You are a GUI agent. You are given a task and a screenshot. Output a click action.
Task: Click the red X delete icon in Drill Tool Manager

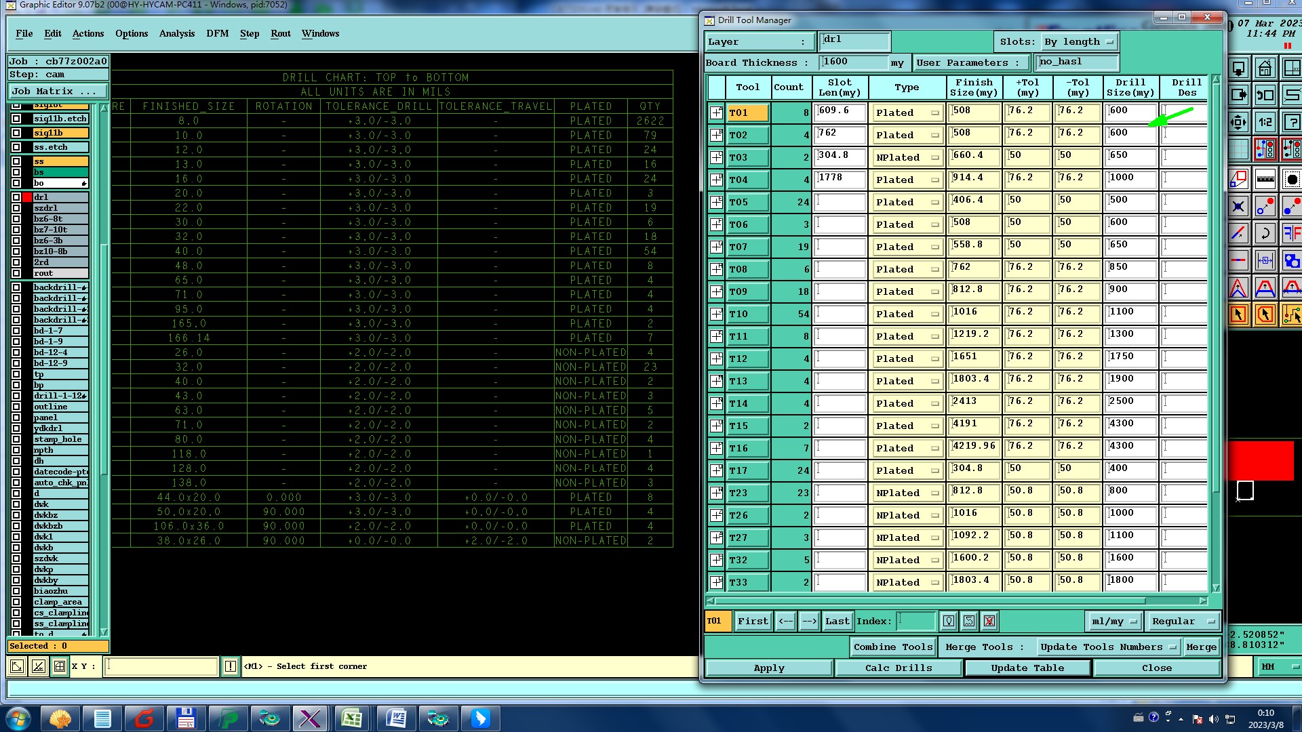[x=989, y=621]
